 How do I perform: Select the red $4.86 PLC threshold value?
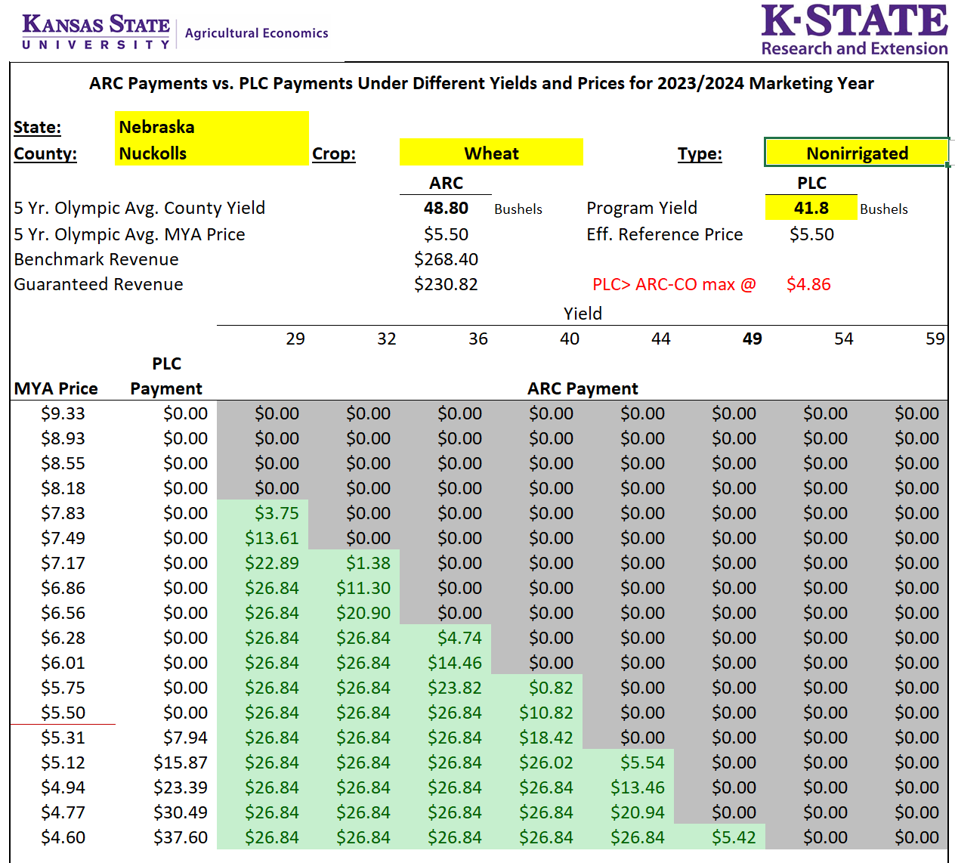pyautogui.click(x=808, y=284)
